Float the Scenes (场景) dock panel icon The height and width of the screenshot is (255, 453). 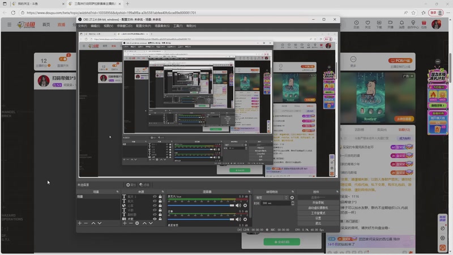tap(117, 192)
